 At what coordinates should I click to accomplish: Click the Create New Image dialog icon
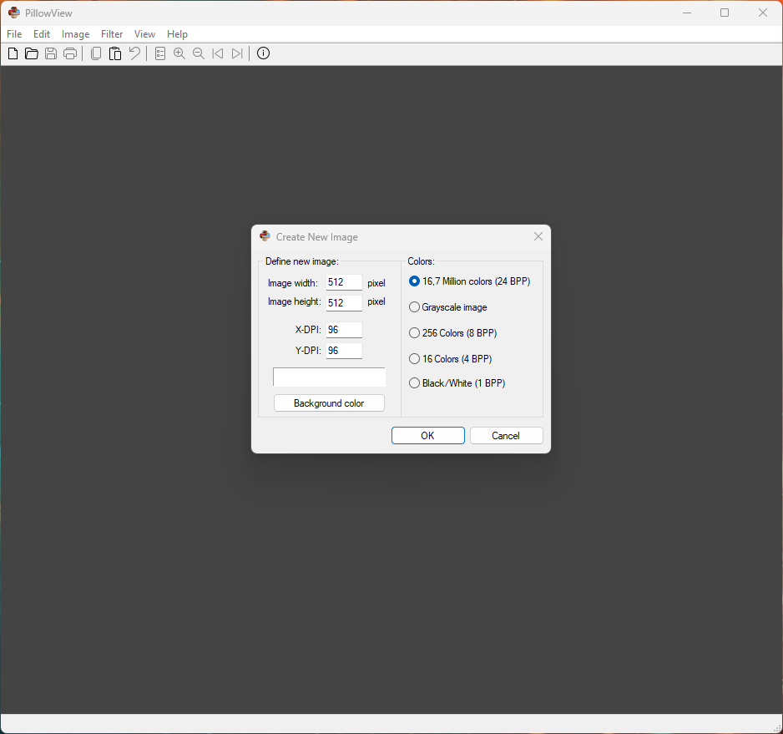click(265, 235)
